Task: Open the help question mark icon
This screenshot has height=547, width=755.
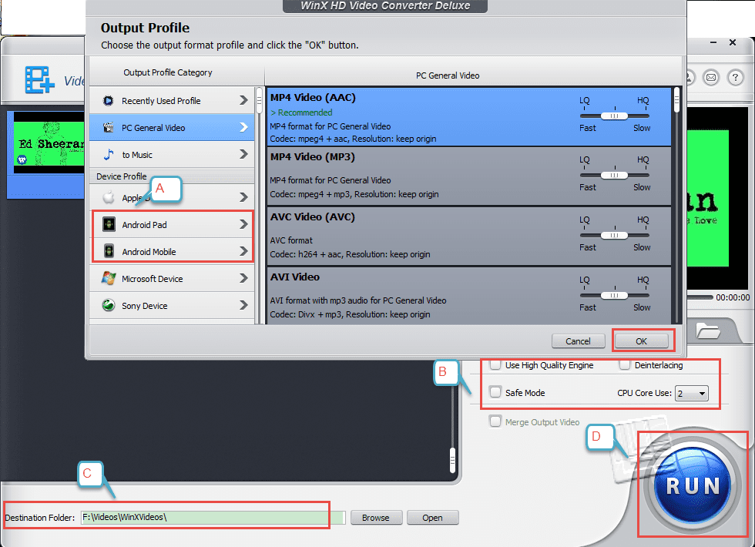Action: [735, 78]
